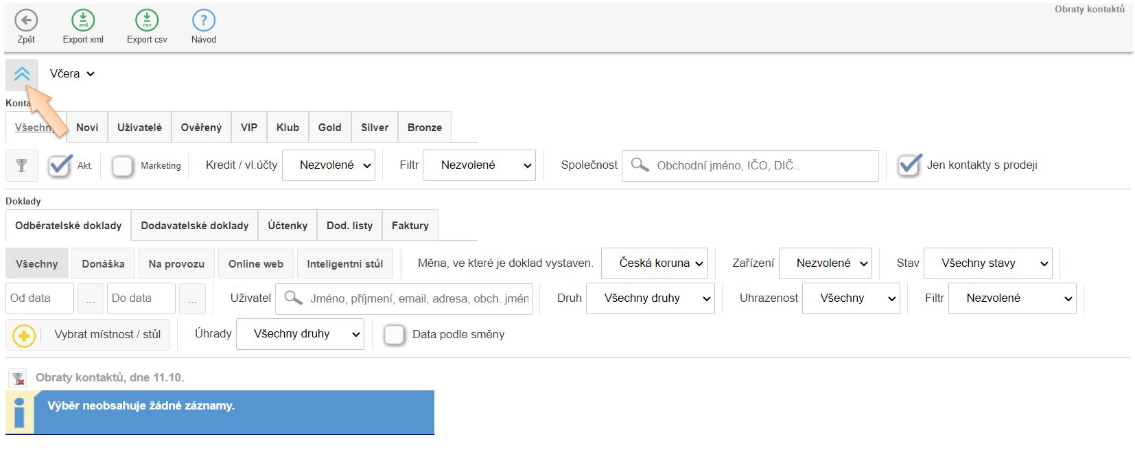Select the Silver tab

click(x=375, y=128)
